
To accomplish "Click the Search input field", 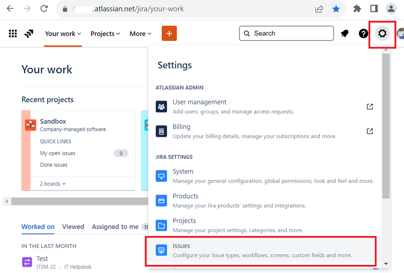I will (x=286, y=33).
